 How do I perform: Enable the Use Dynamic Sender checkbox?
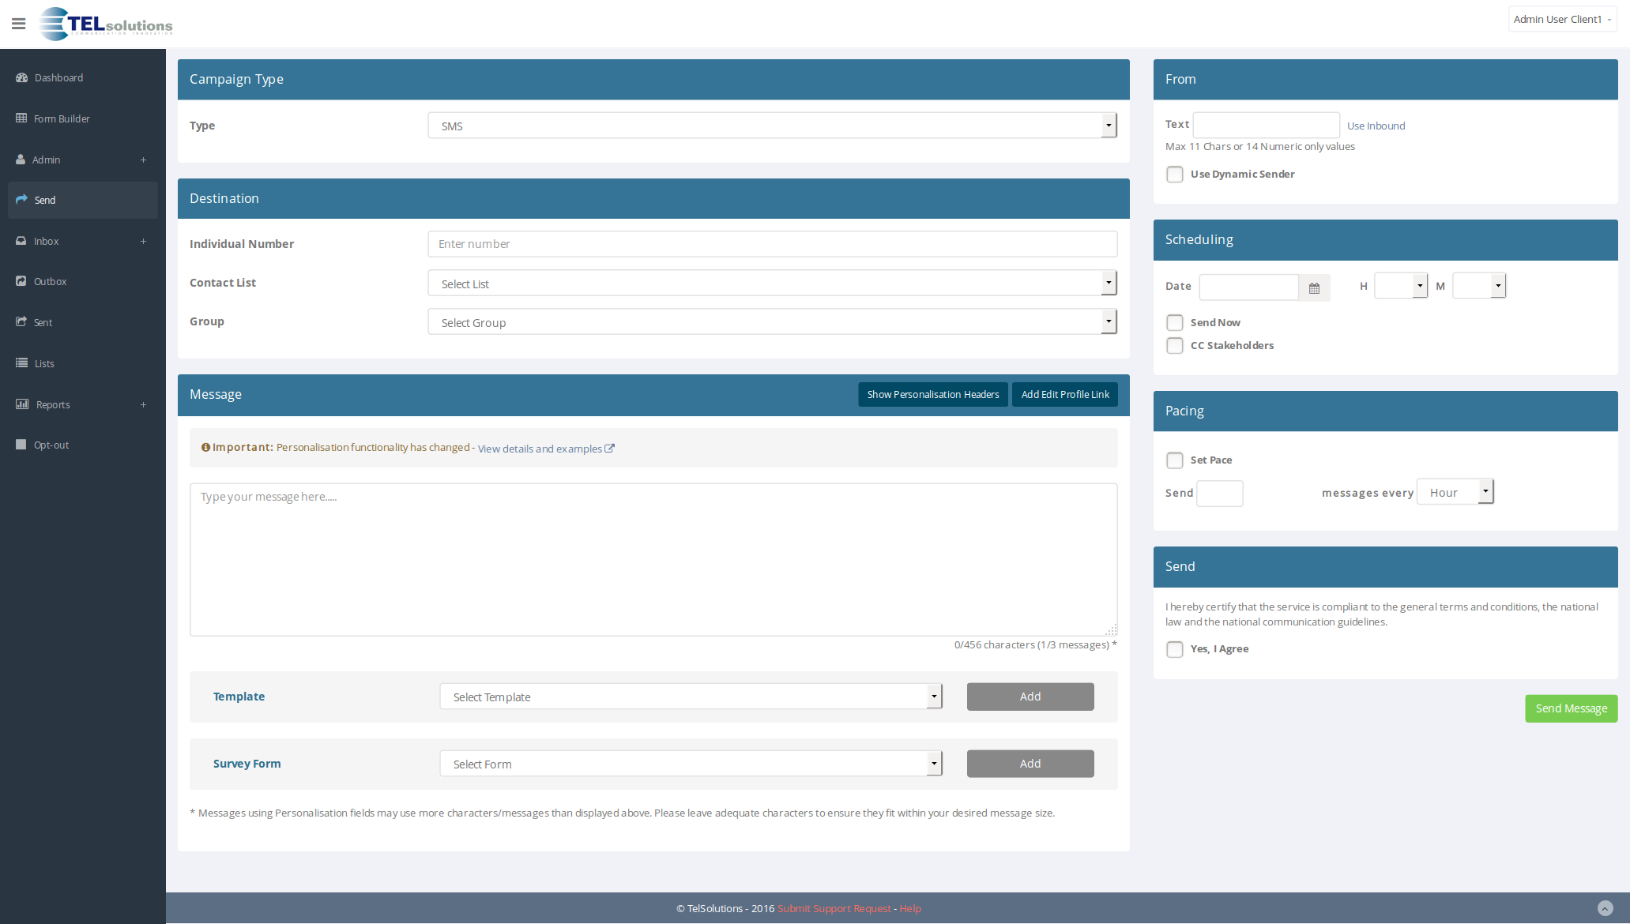click(1175, 175)
